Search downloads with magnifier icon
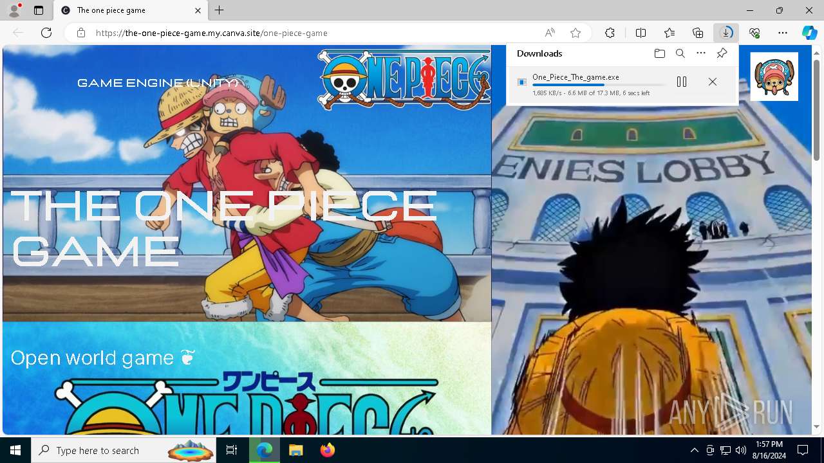The height and width of the screenshot is (463, 824). tap(680, 53)
